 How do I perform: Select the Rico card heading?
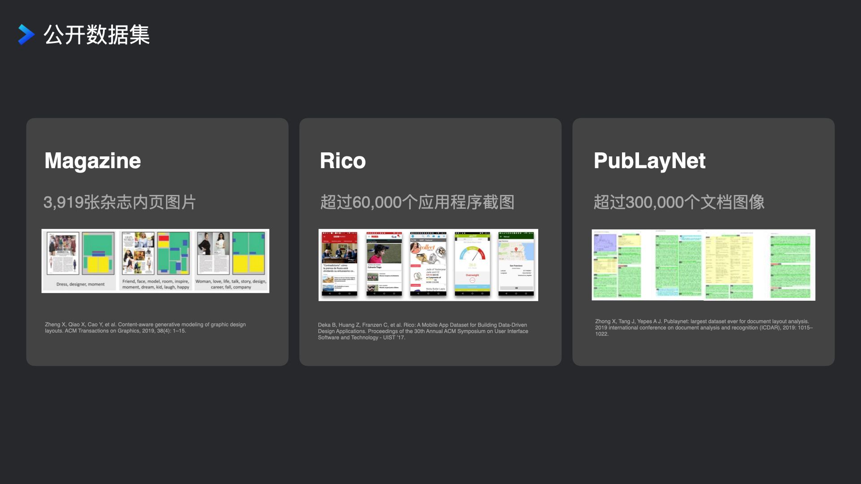click(x=343, y=160)
